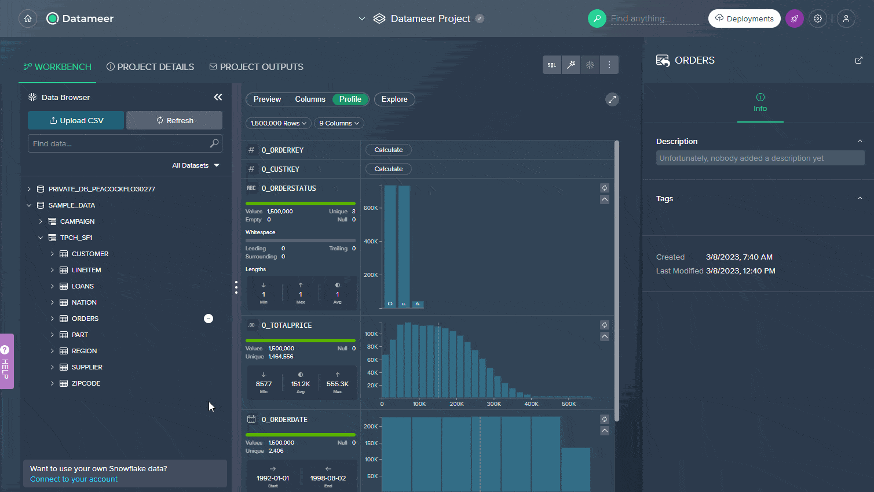Select the REGION table
874x492 pixels.
click(84, 351)
